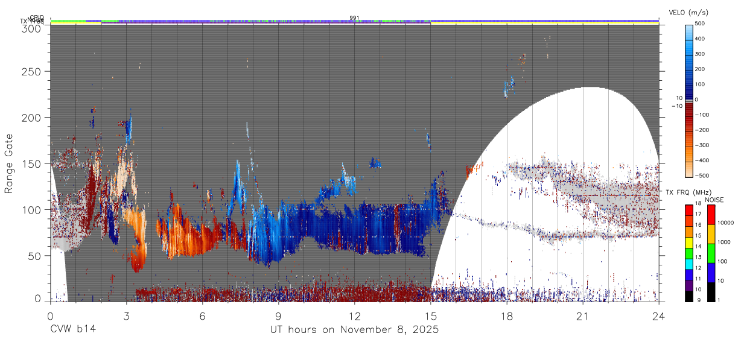The width and height of the screenshot is (741, 342).
Task: Click the 50 tick on Range Gate axis
Action: point(35,256)
